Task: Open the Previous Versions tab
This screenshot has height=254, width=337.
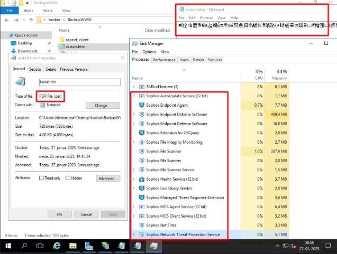Action: pyautogui.click(x=74, y=69)
